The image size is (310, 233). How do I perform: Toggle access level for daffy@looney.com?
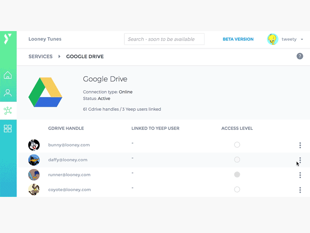coord(237,160)
